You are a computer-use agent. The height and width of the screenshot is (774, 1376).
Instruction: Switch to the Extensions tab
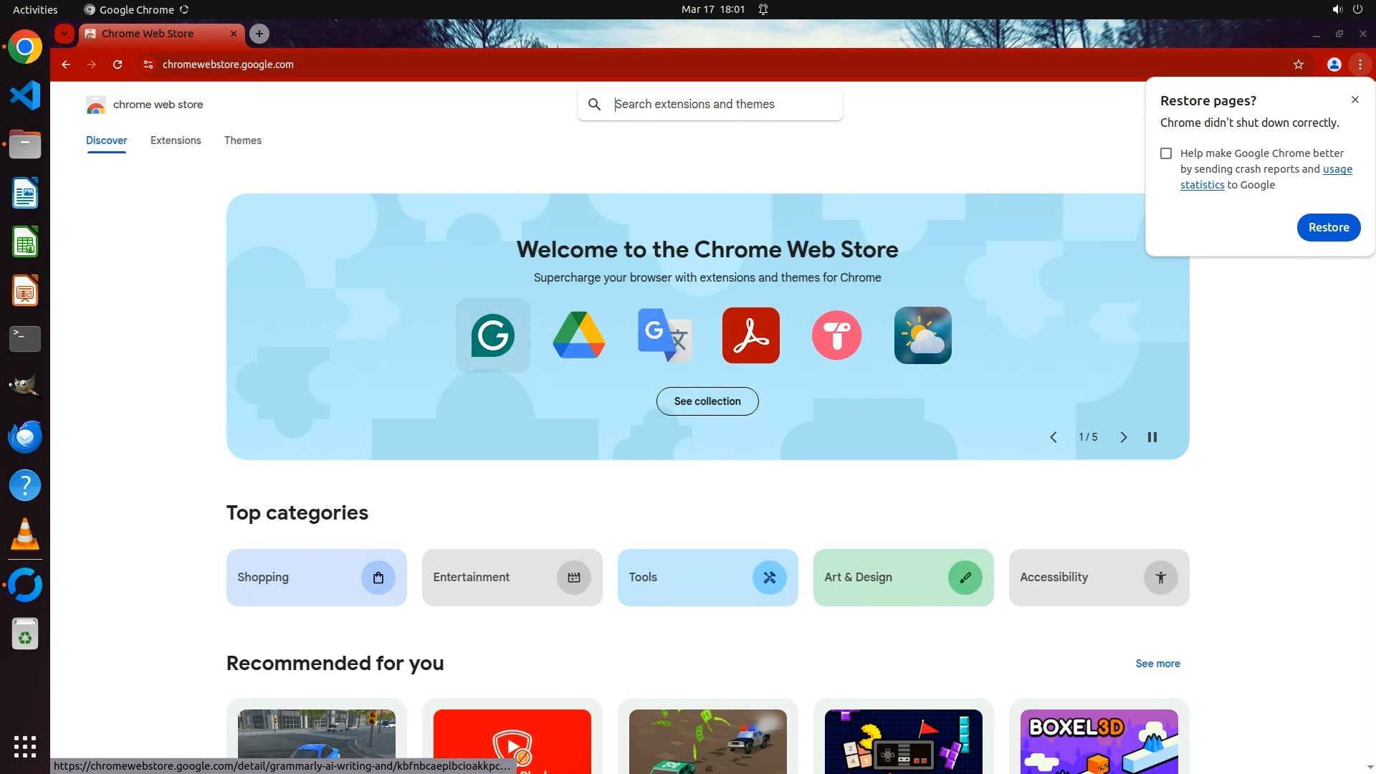[x=176, y=140]
